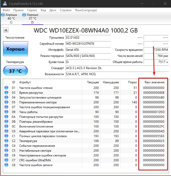This screenshot has width=171, height=176.
Task: Click status orb for attribute 09 power-on hours
Action: [6, 112]
